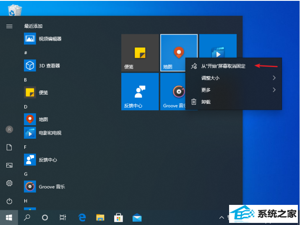Launch 电影和电视 from the app list
Image resolution: width=300 pixels, height=225 pixels.
(x=43, y=133)
